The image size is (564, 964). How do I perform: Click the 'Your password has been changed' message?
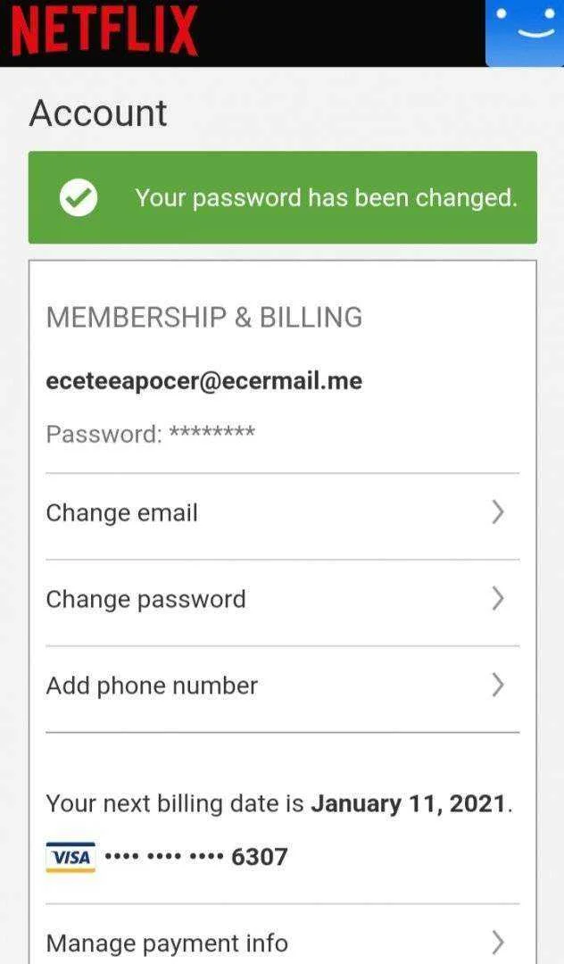[x=327, y=198]
